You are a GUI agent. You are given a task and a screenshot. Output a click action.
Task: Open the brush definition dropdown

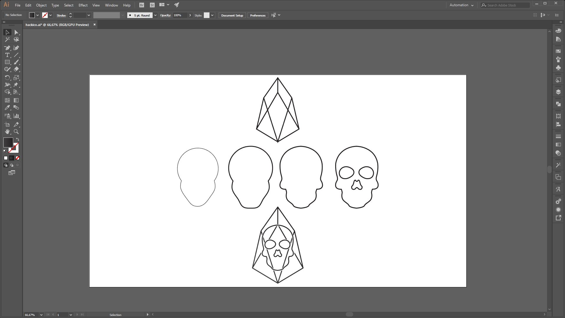pos(155,15)
